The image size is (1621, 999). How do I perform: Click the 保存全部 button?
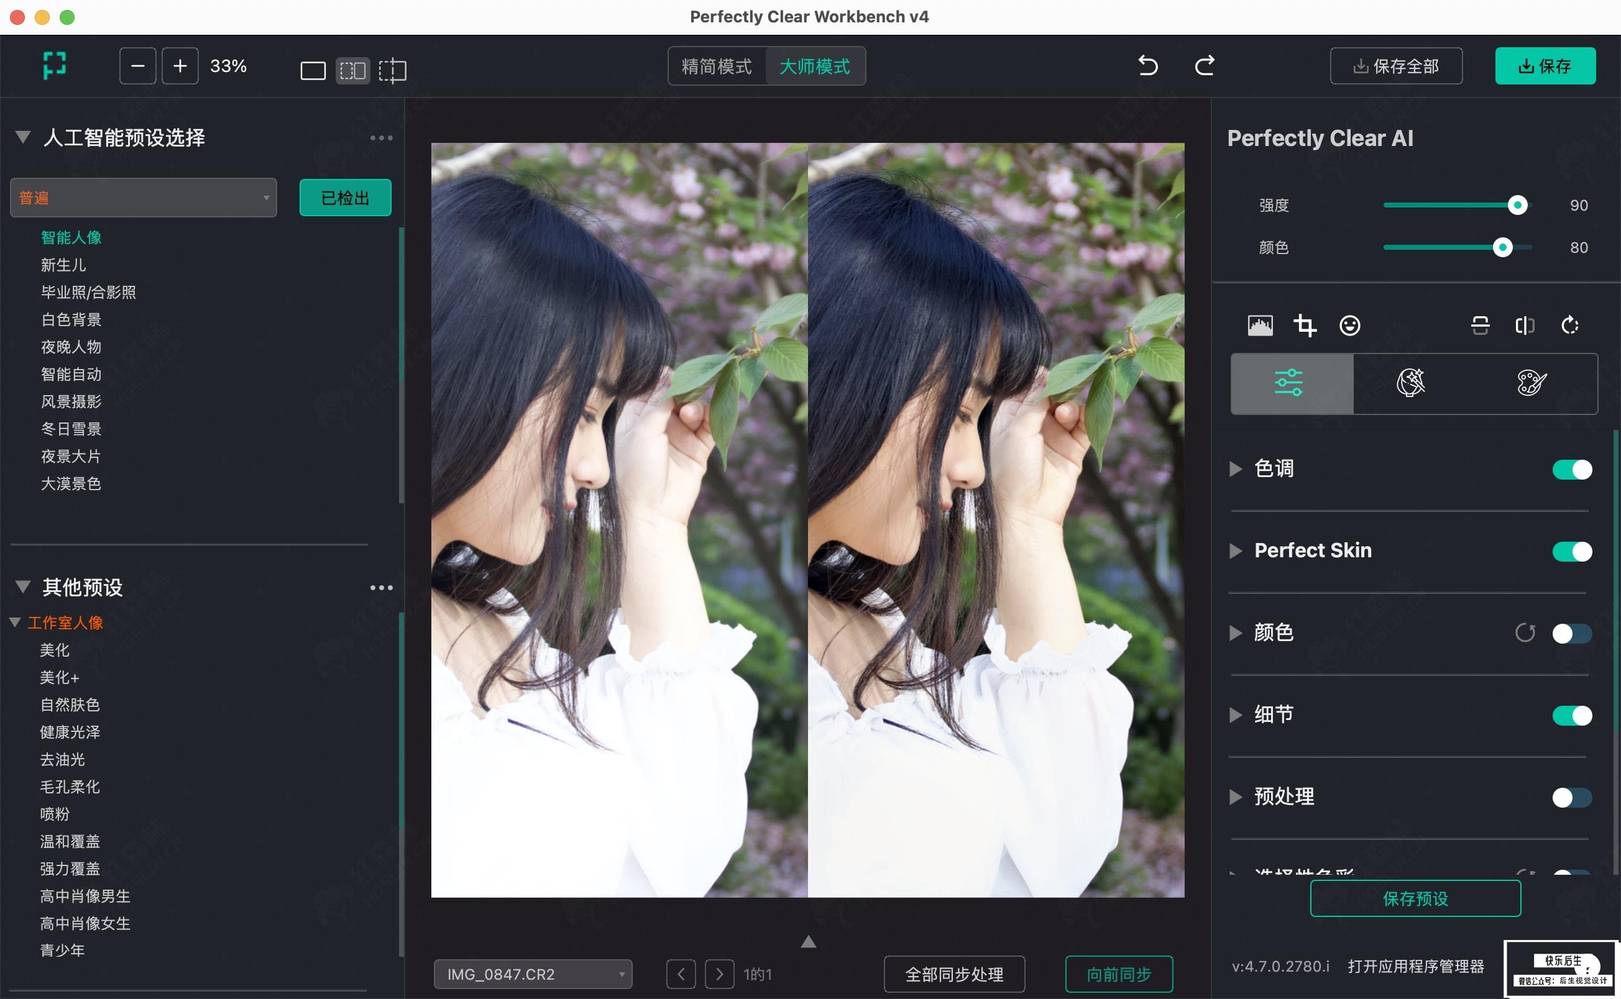(1395, 66)
